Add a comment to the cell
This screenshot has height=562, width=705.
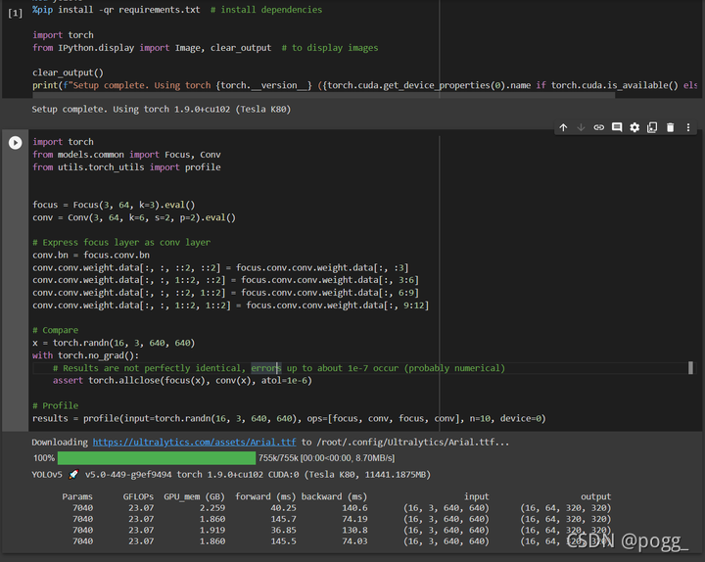click(617, 127)
